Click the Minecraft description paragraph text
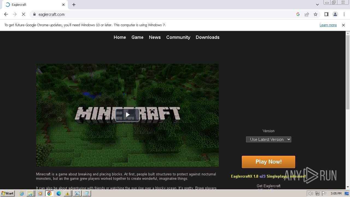The width and height of the screenshot is (350, 197). click(126, 176)
